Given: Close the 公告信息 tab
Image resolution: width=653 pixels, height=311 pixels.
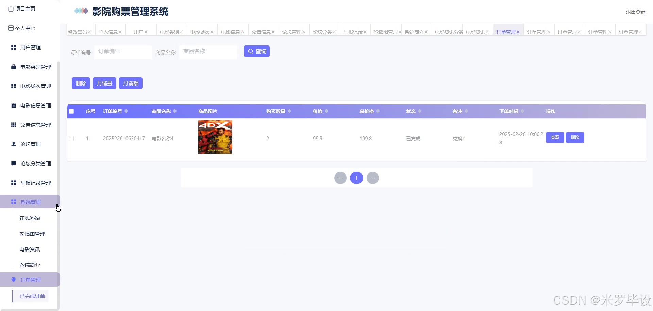Looking at the screenshot, I should tap(273, 32).
